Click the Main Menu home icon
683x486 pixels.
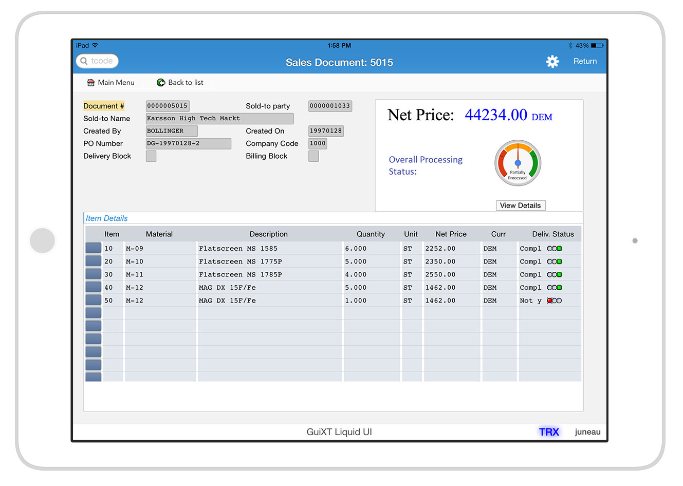91,83
